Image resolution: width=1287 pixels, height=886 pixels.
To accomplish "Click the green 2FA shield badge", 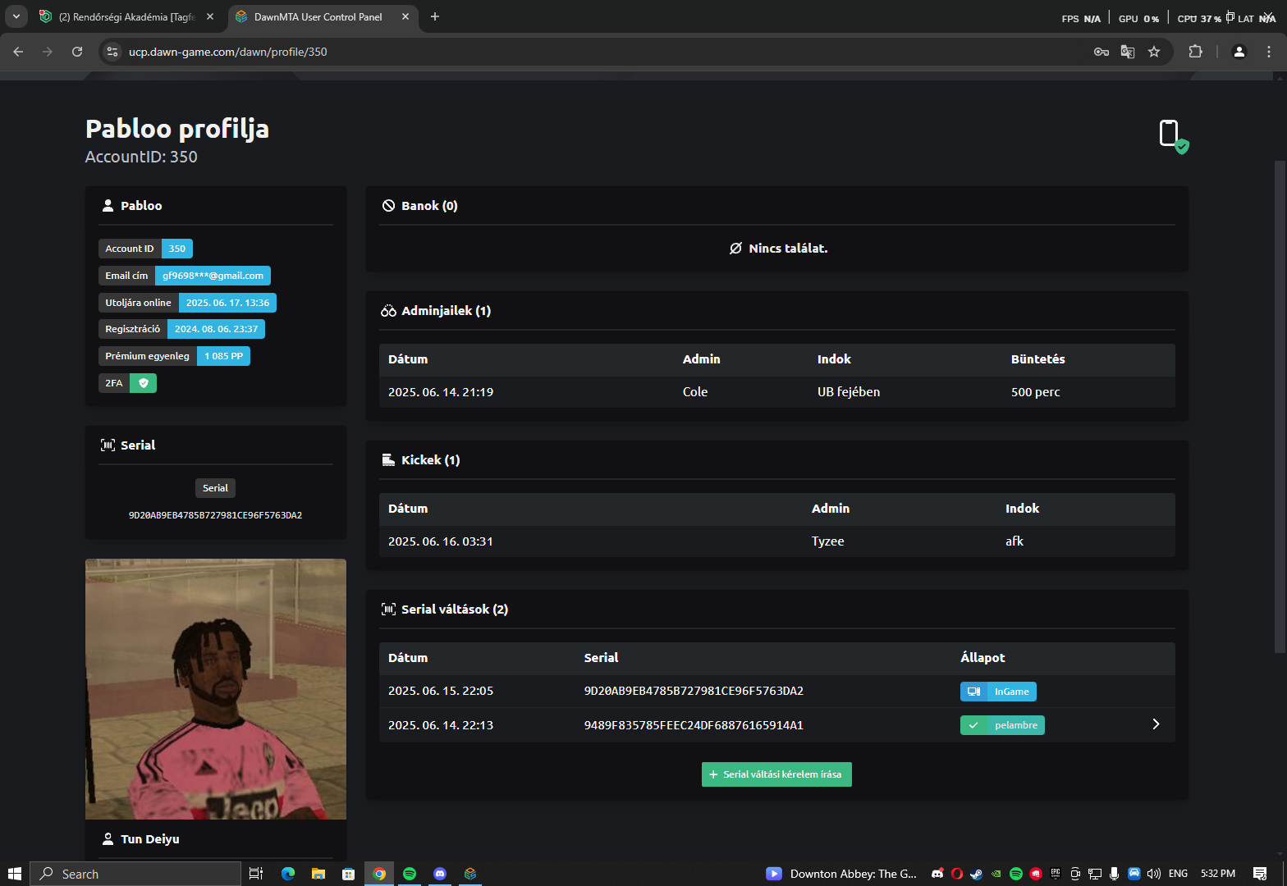I will pyautogui.click(x=143, y=383).
